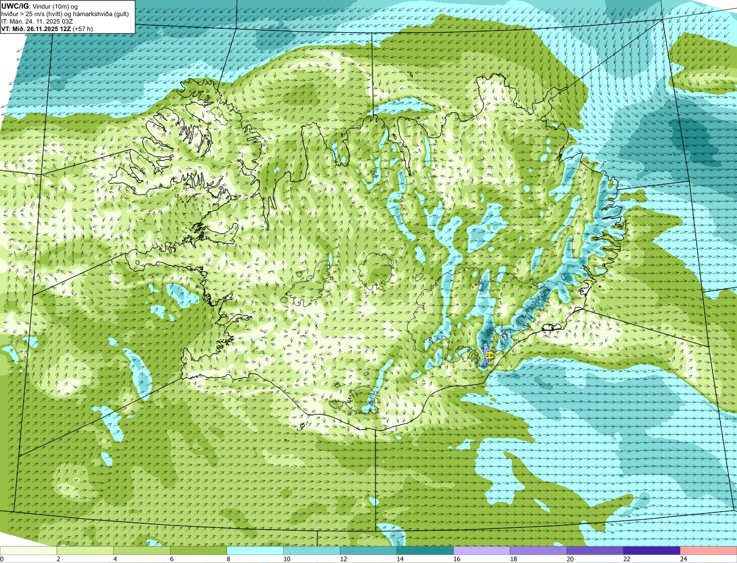Click the 22–24 m/s dark indigo legend swatch

[x=652, y=550]
